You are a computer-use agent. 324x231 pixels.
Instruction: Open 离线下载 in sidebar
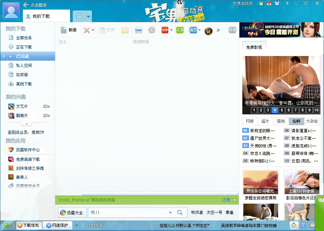coord(28,84)
